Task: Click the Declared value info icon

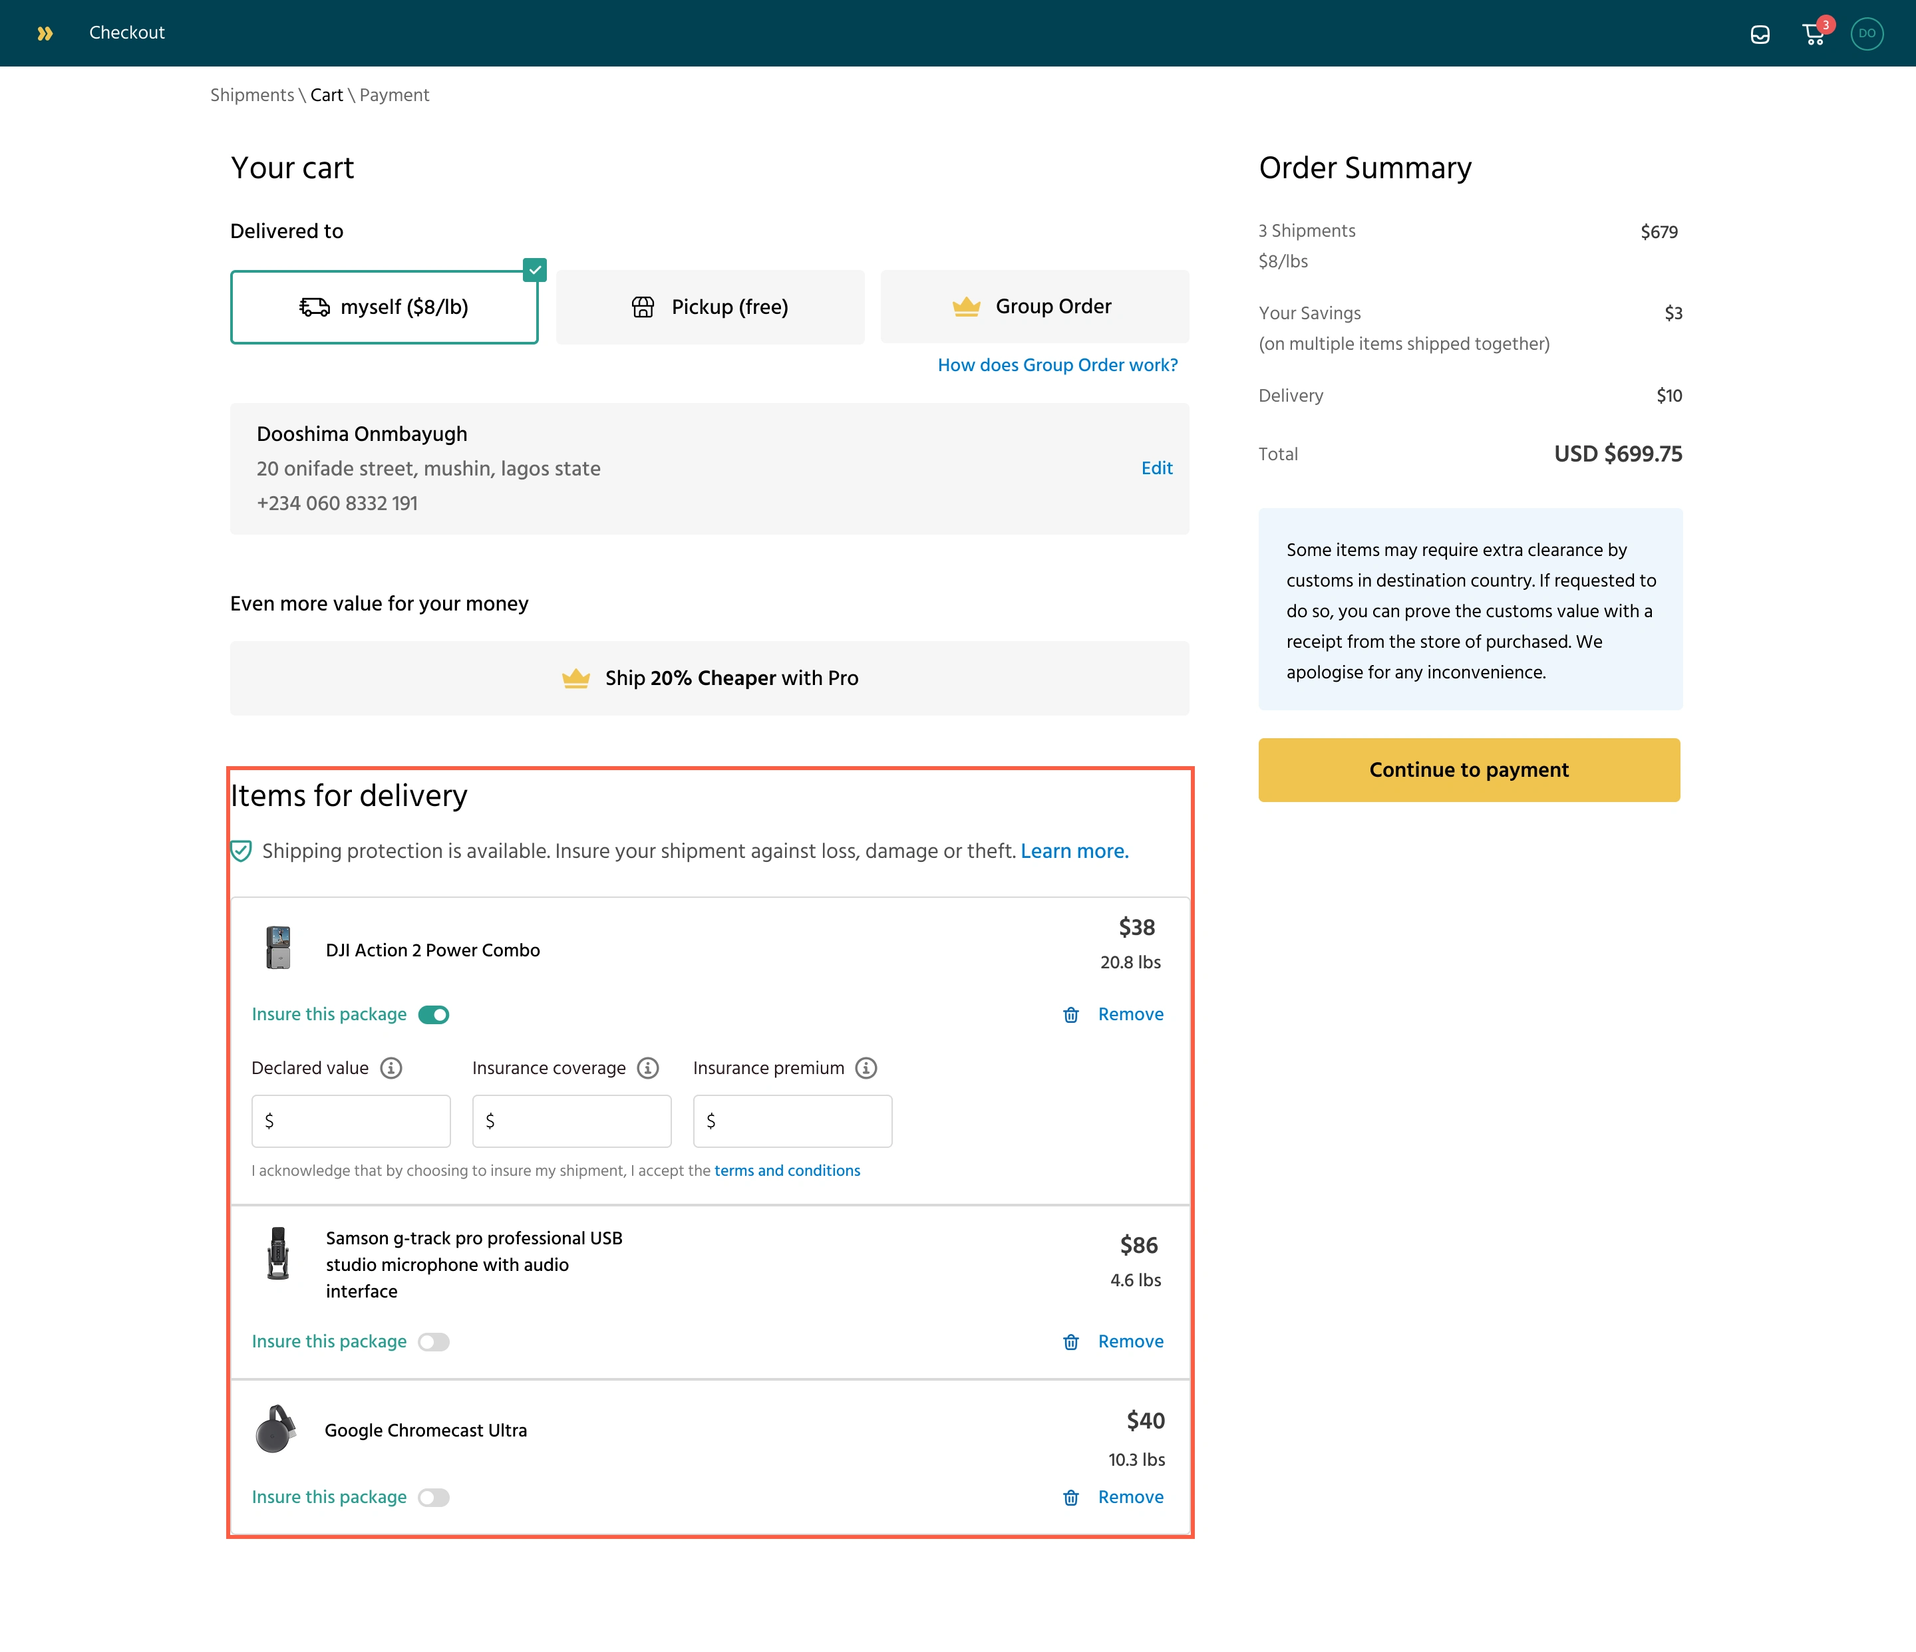Action: pyautogui.click(x=391, y=1067)
